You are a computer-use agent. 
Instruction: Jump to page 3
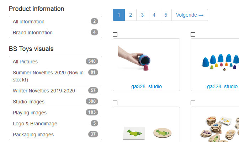142,15
